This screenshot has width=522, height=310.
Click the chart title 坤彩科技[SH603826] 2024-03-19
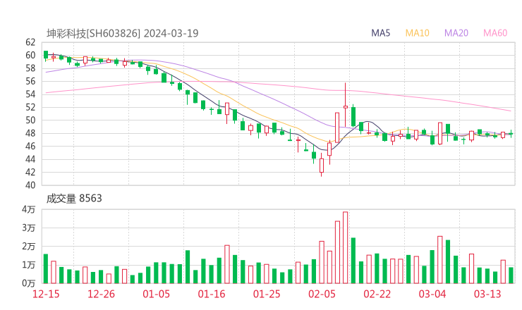click(x=122, y=33)
